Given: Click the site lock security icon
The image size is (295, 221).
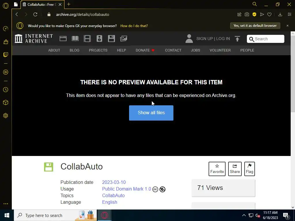Looking at the screenshot, I should coord(49,14).
